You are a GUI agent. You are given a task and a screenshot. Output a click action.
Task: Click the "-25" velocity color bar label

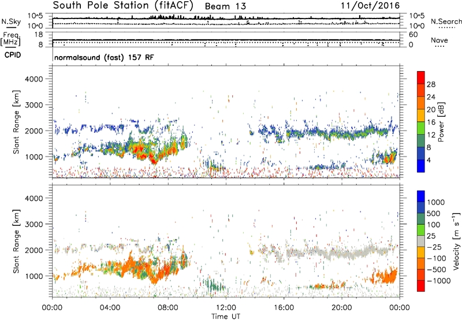pos(434,247)
